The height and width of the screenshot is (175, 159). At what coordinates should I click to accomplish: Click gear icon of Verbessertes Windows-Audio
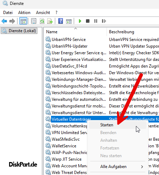coord(48,72)
